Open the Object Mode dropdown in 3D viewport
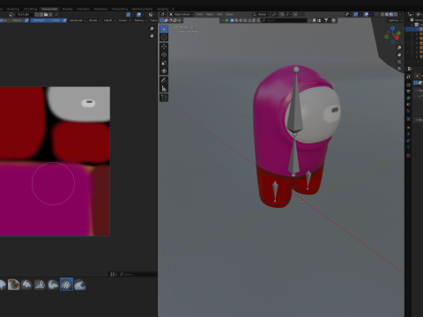This screenshot has height=317, width=423. click(182, 14)
